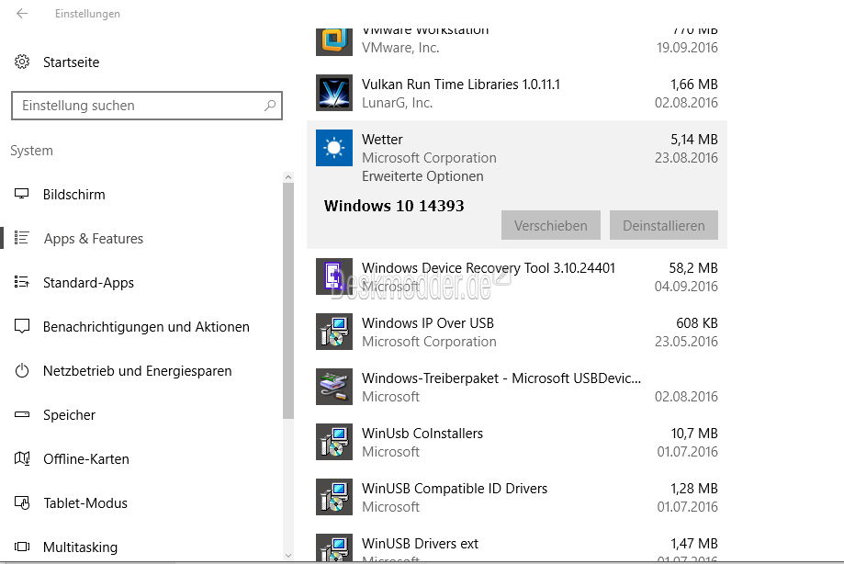Viewport: 844px width, 564px height.
Task: Click the Offline-Karten map icon
Action: pos(22,458)
